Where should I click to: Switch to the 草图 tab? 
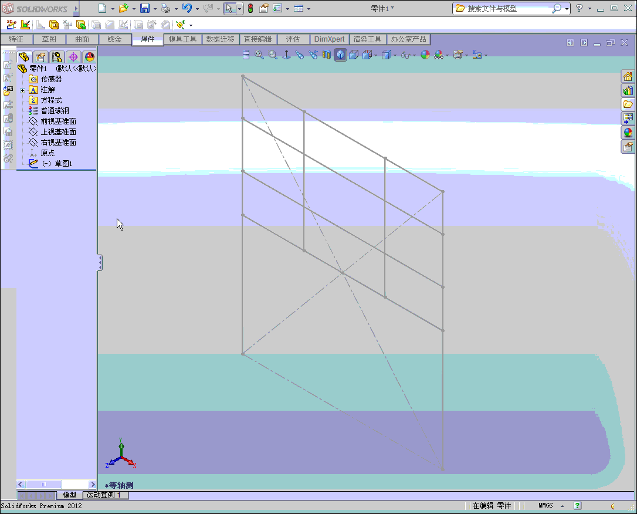pos(49,39)
